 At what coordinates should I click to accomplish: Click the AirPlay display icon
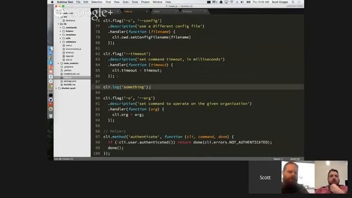226,2
